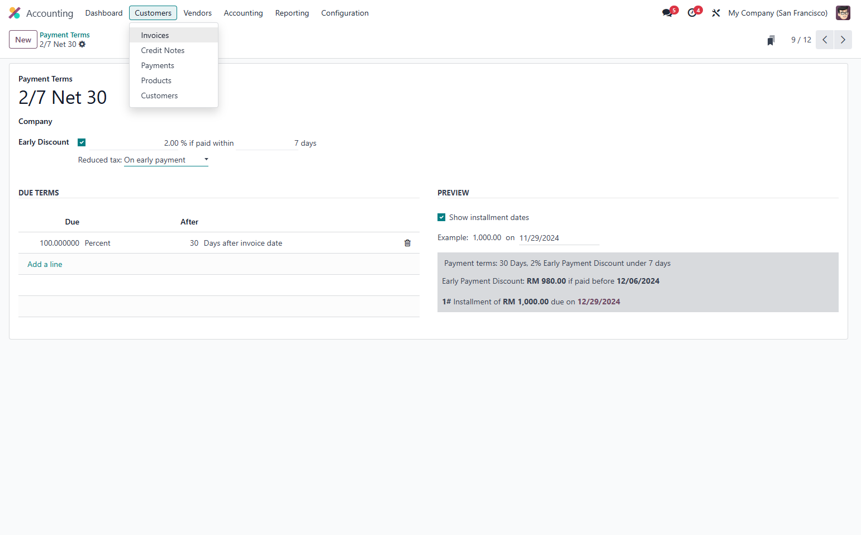Click the Company field label

[35, 121]
